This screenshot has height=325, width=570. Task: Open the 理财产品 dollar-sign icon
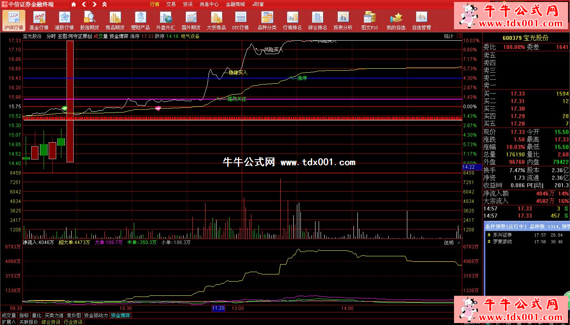[x=140, y=21]
